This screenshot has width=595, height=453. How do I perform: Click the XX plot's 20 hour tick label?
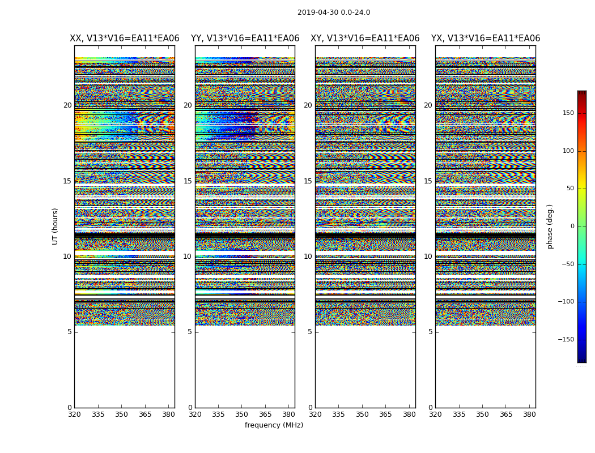coord(67,105)
